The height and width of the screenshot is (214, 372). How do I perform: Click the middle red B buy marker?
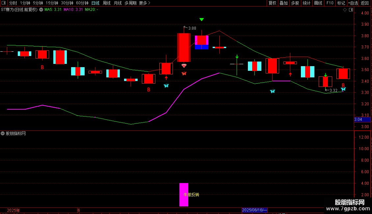148,90
